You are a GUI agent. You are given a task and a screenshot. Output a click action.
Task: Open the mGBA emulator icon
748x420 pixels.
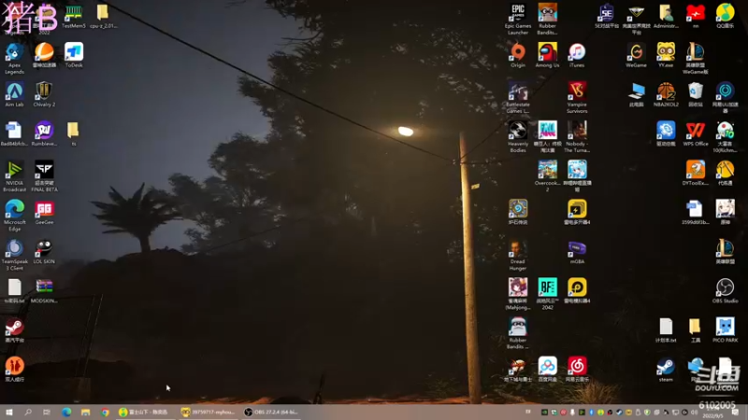(x=577, y=251)
